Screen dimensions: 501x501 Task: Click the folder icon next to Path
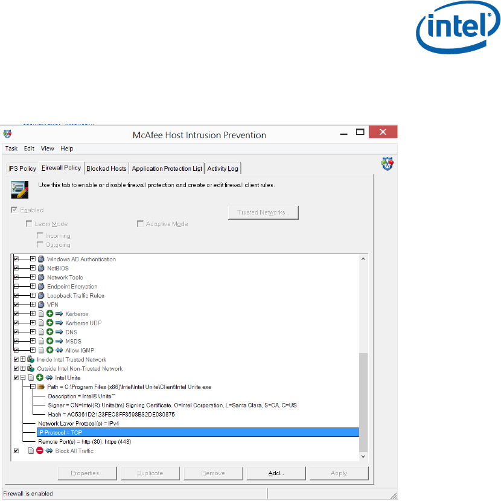41,386
